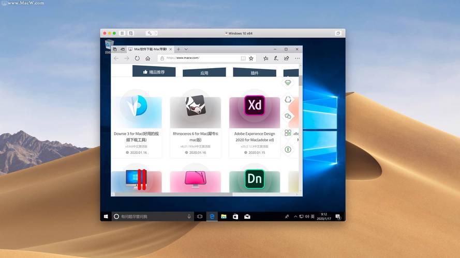Select the 精品推荐 tab
Viewport: 460px width, 258px height.
[x=154, y=72]
